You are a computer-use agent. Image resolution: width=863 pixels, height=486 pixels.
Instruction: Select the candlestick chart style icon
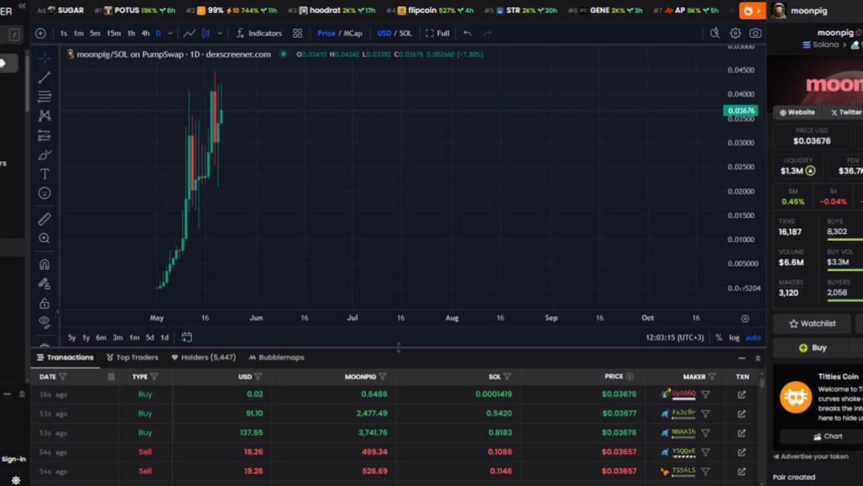pos(206,33)
